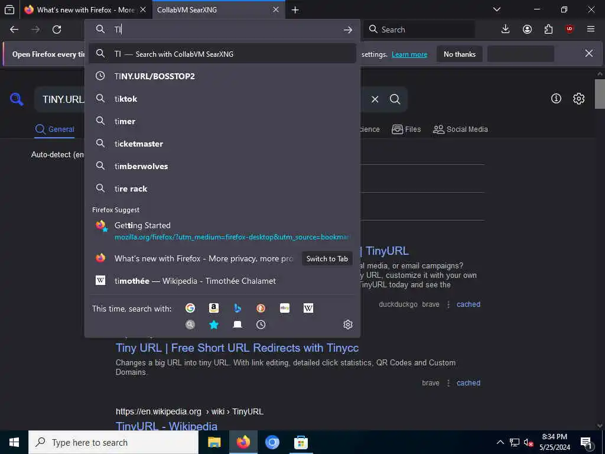Click the page vertical scrollbar thumb
Image resolution: width=605 pixels, height=454 pixels.
[599, 94]
